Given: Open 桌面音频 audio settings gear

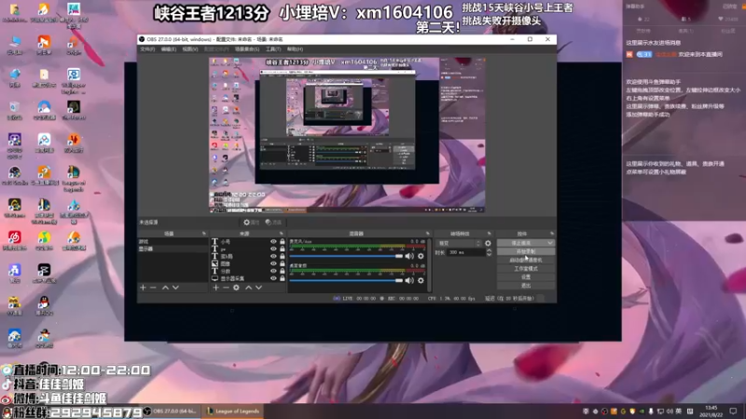Looking at the screenshot, I should click(421, 280).
